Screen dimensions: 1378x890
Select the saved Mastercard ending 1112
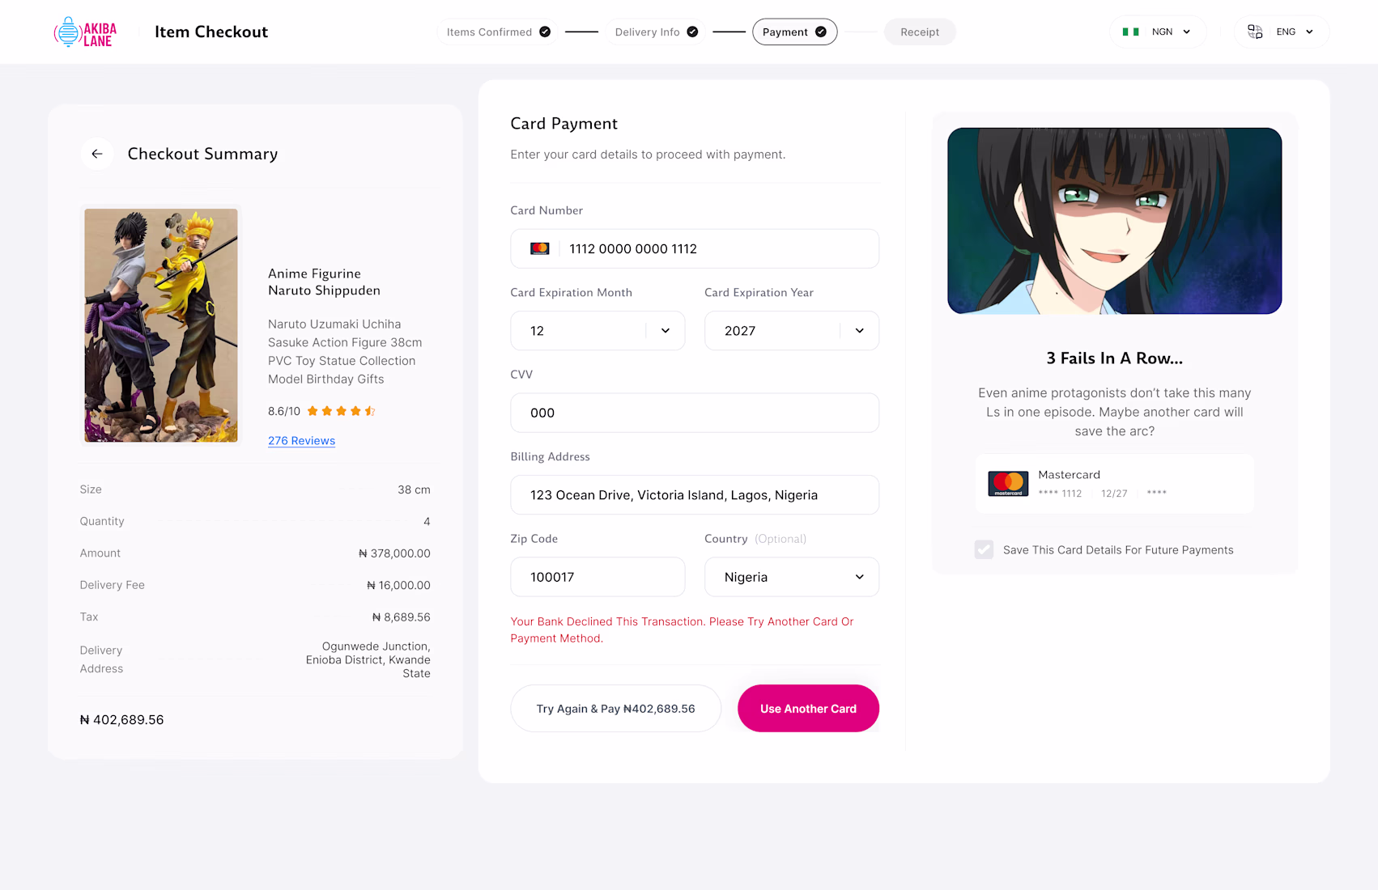coord(1114,484)
